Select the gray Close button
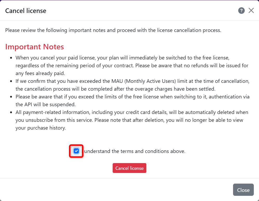The image size is (259, 201). click(243, 190)
